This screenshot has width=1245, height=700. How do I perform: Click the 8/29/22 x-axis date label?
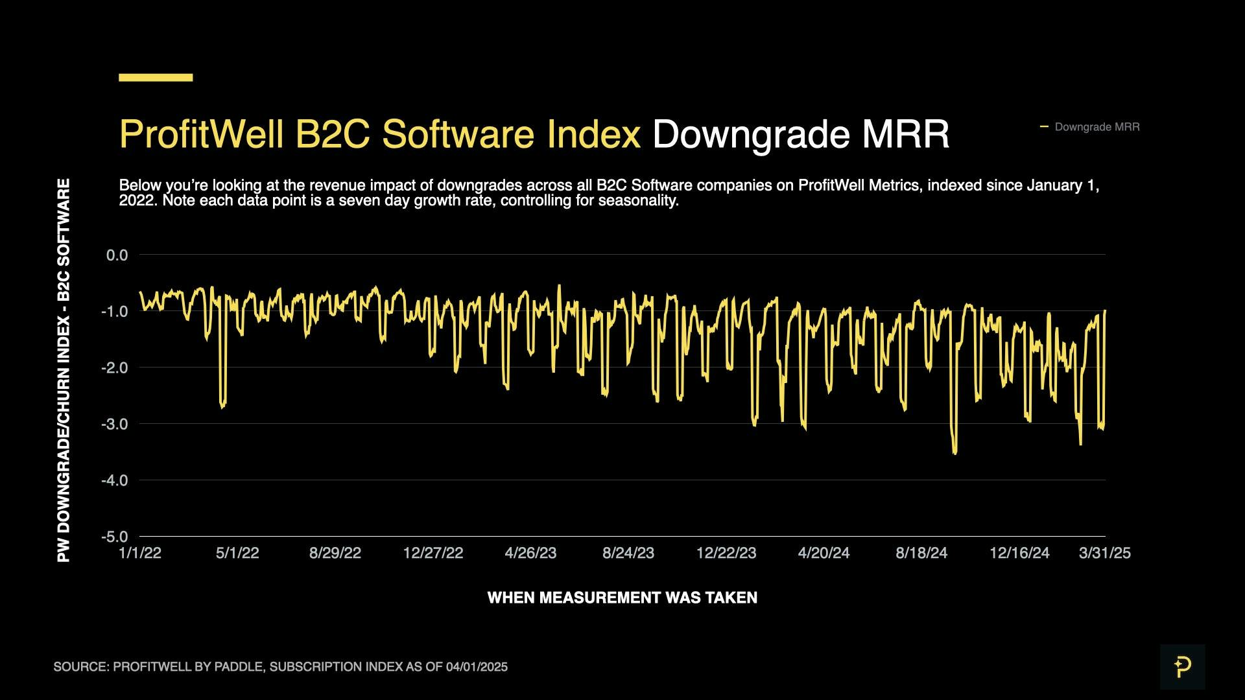(x=335, y=553)
